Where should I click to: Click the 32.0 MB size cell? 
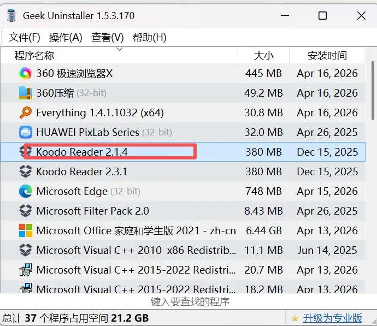pos(263,132)
